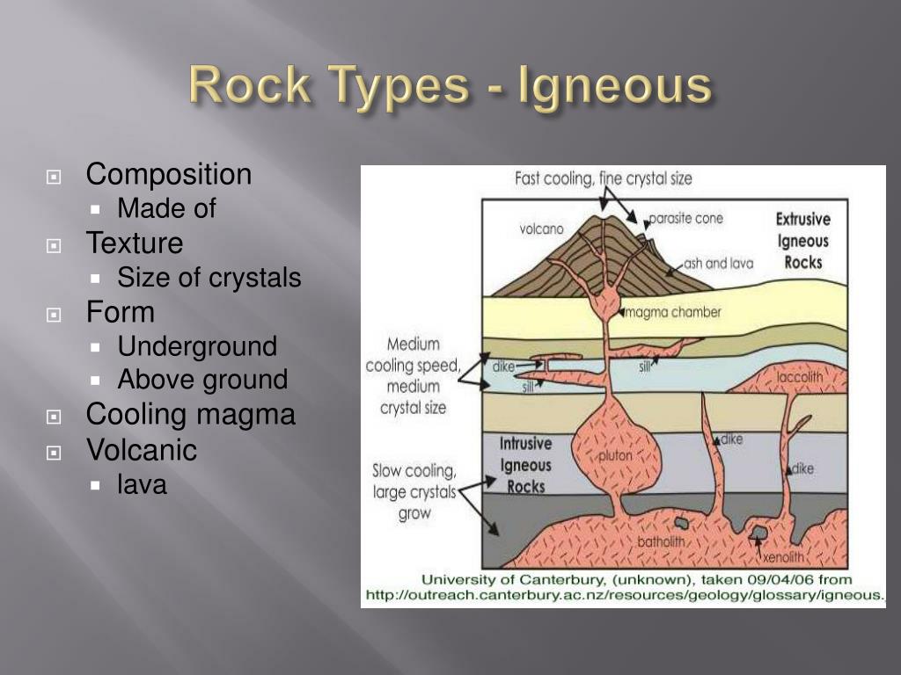Select the 'Cooling magma' bullet text
Screen dimensions: 901x675
[190, 415]
